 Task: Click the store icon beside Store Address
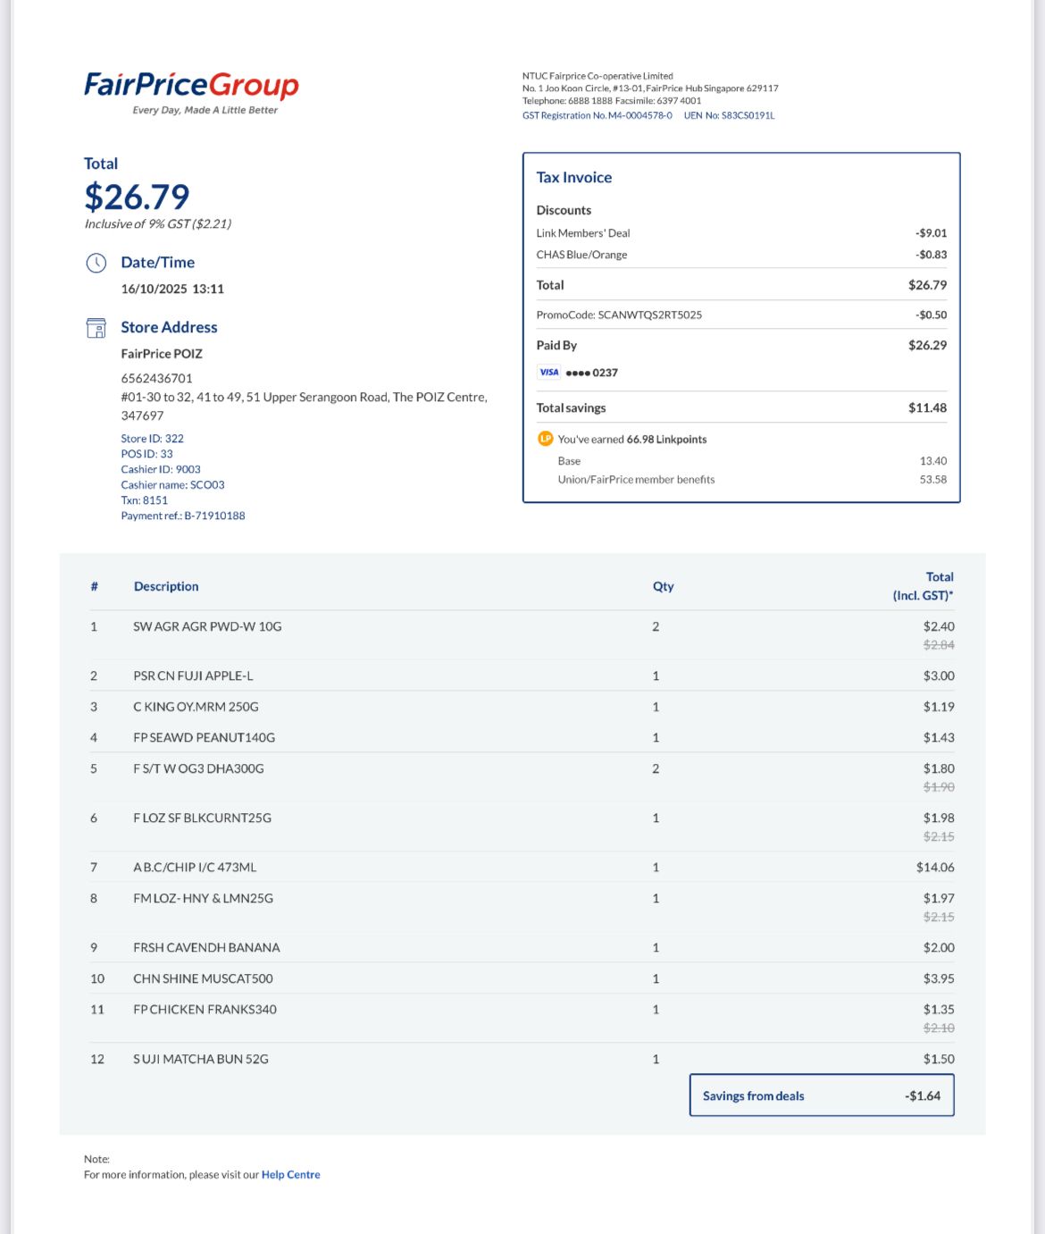click(96, 328)
